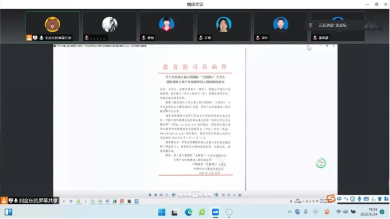
Task: Click the green 72% circular progress indicator
Action: coord(321,163)
